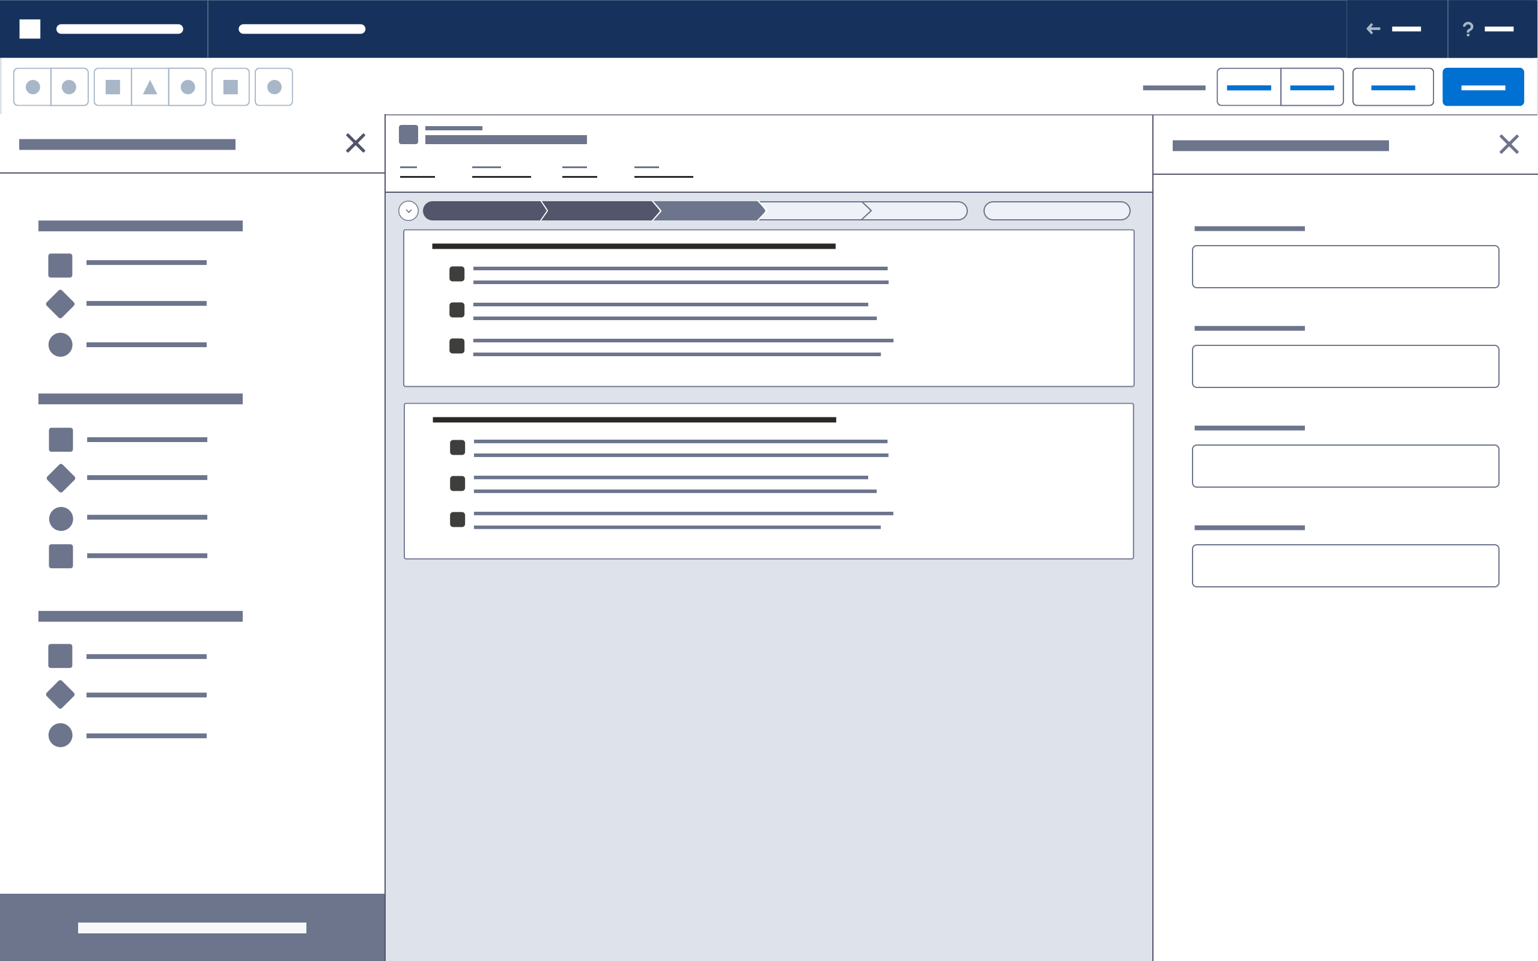Click the white square app logo
Screen dimensions: 1538x961
click(30, 29)
